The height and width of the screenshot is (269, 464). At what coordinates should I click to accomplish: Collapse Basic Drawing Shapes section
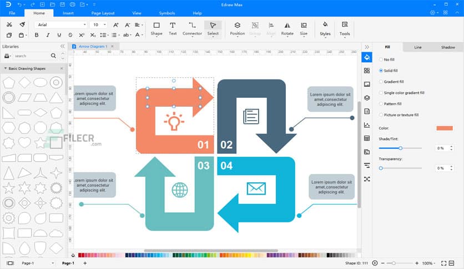[6, 68]
